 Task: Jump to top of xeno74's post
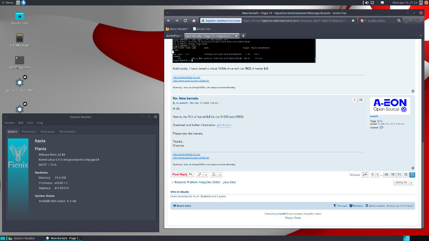413,168
